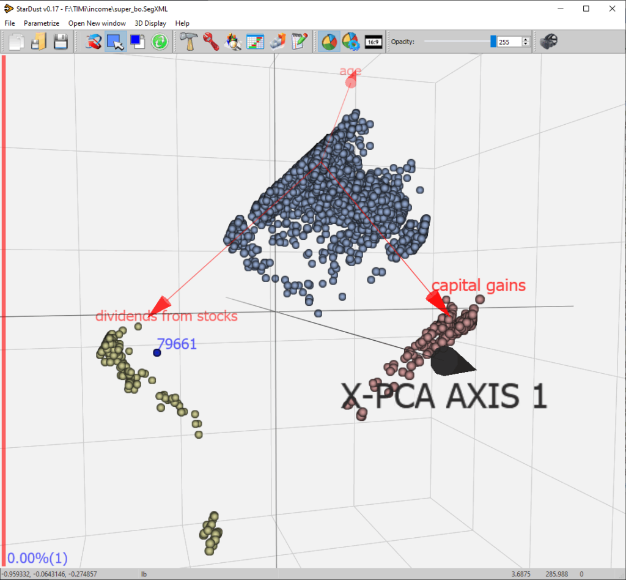Select the blue data point labeled 79661
The width and height of the screenshot is (626, 580).
[157, 352]
